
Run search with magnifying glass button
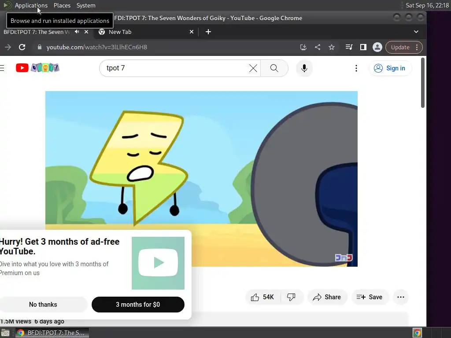[x=274, y=68]
